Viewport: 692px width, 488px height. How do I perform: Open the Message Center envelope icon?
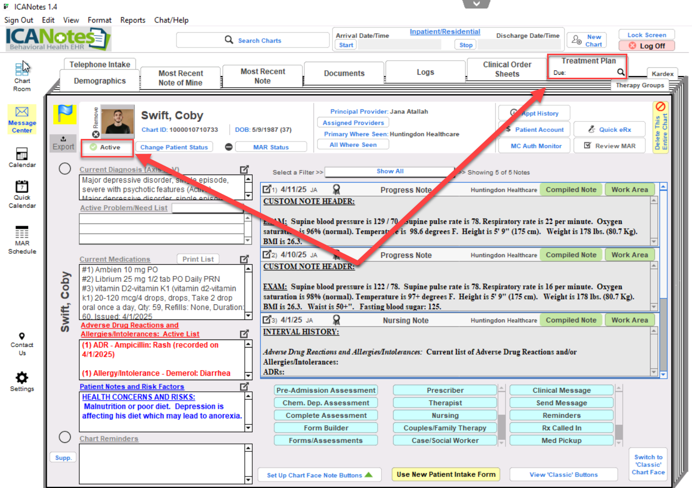point(22,112)
